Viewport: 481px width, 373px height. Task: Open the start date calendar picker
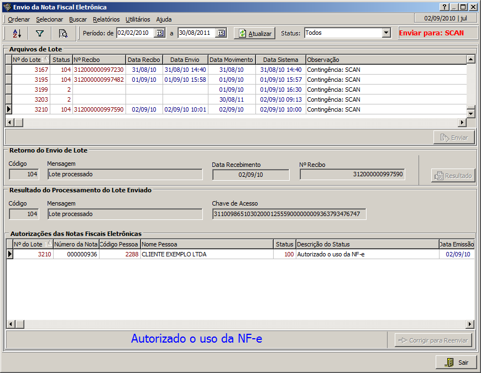tap(160, 33)
